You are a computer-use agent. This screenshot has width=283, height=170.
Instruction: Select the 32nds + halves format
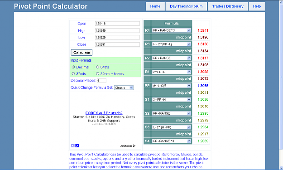(x=98, y=74)
